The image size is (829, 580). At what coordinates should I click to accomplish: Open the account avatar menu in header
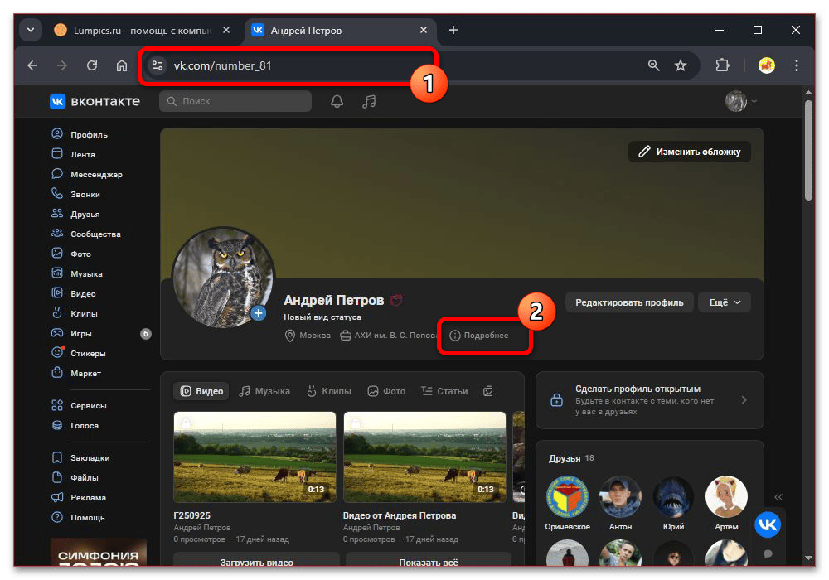[x=741, y=101]
